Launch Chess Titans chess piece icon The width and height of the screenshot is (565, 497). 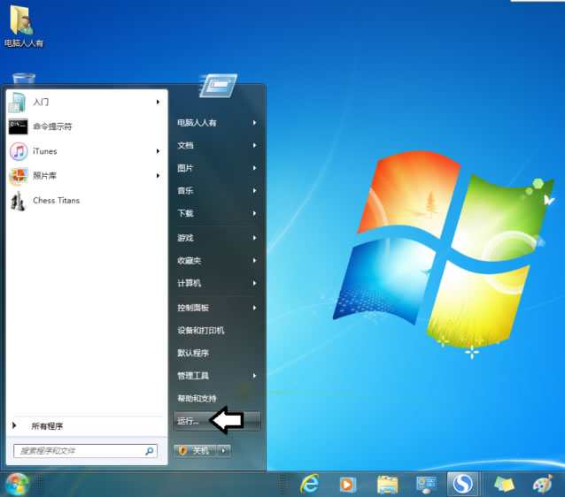(18, 201)
